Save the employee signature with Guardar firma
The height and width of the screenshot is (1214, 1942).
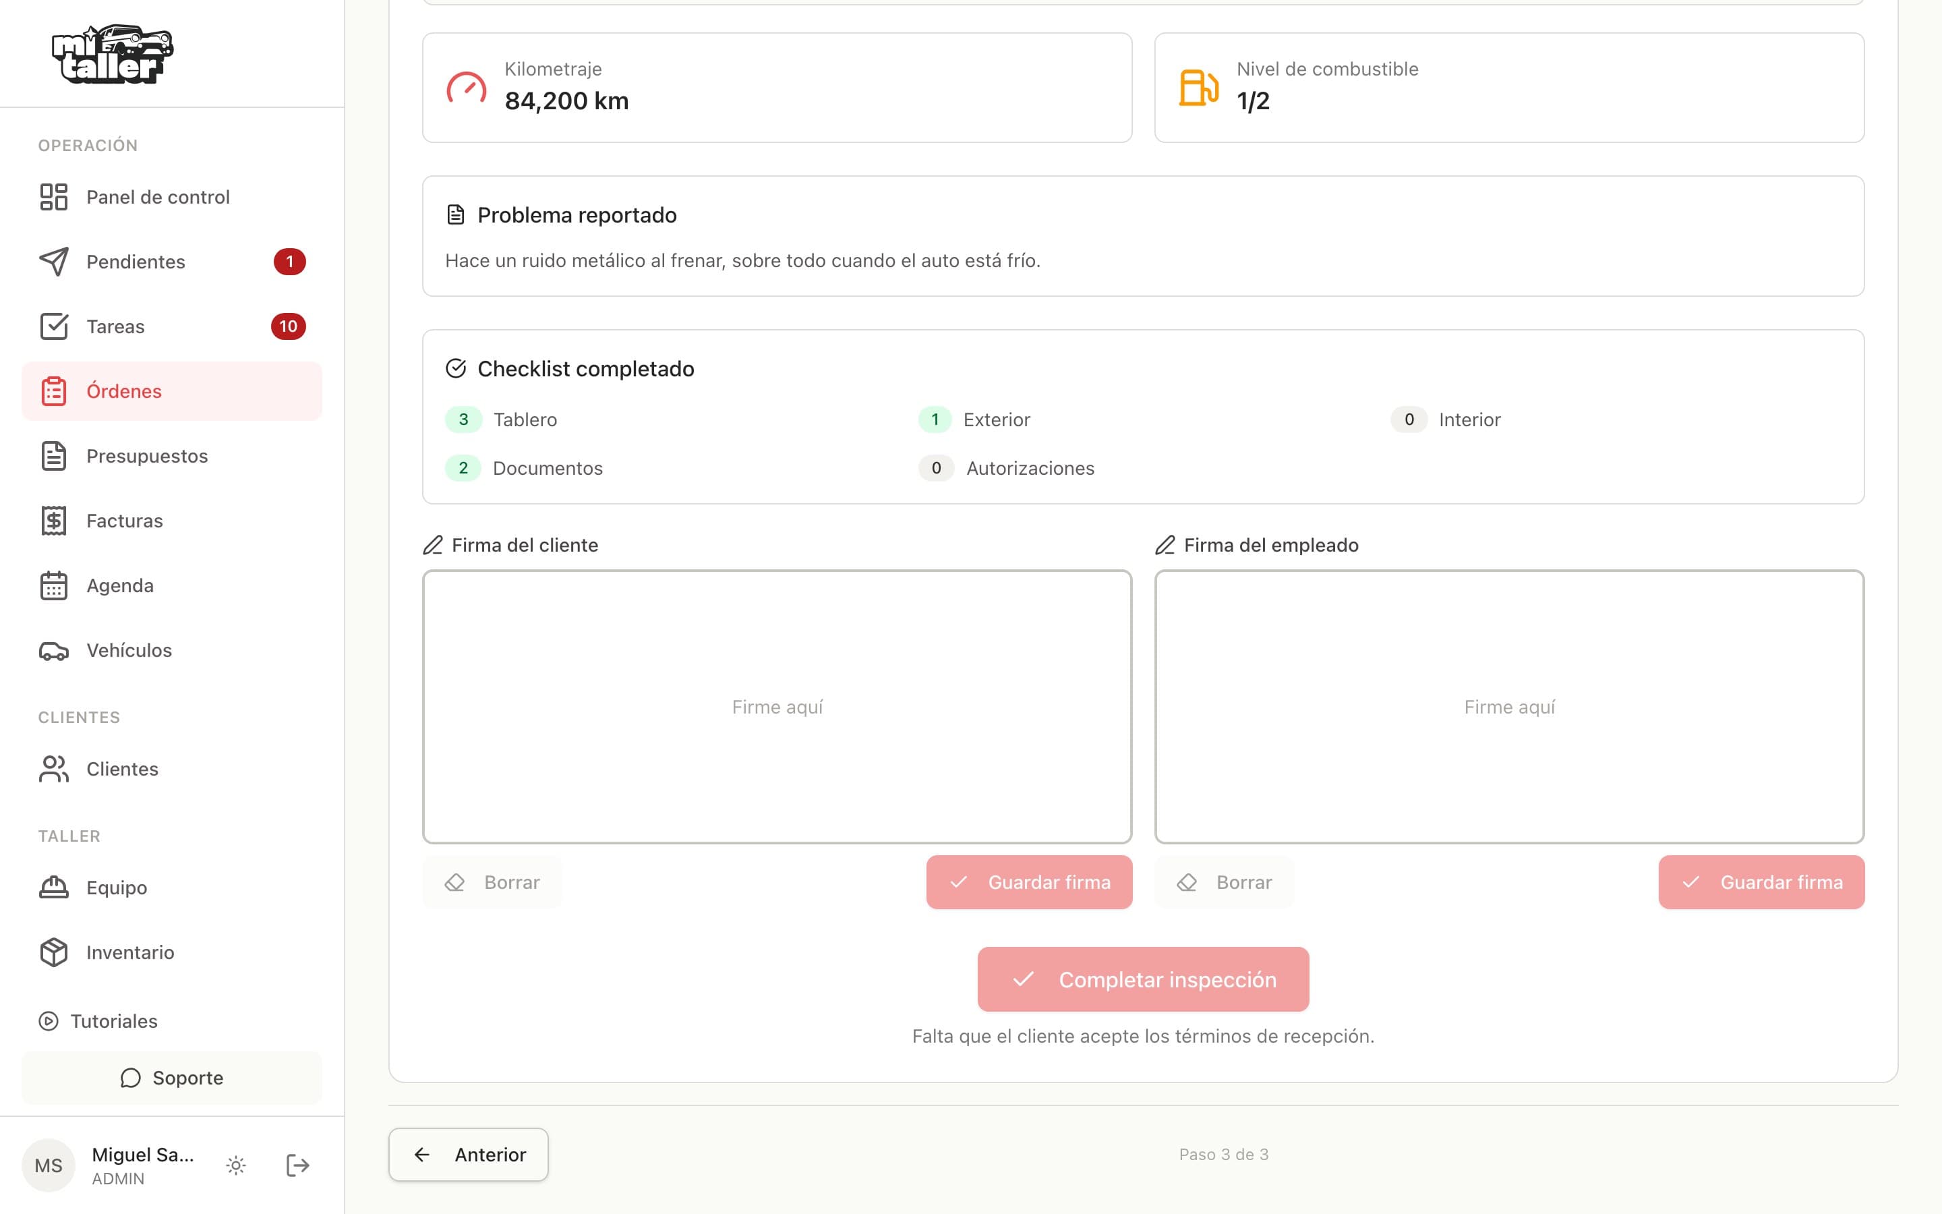(x=1761, y=882)
